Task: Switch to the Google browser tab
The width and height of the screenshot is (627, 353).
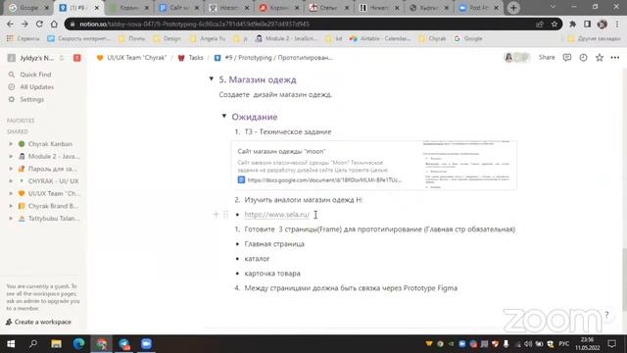Action: [x=28, y=8]
